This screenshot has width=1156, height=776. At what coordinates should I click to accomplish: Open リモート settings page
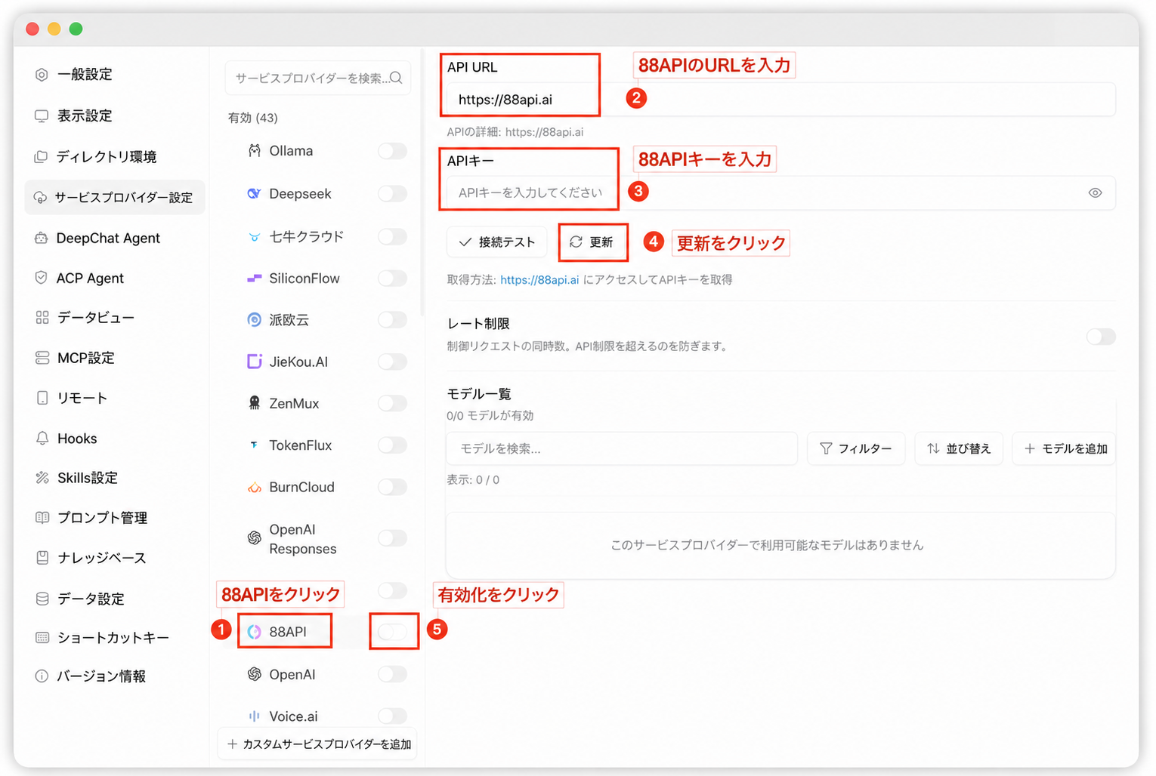(x=115, y=398)
